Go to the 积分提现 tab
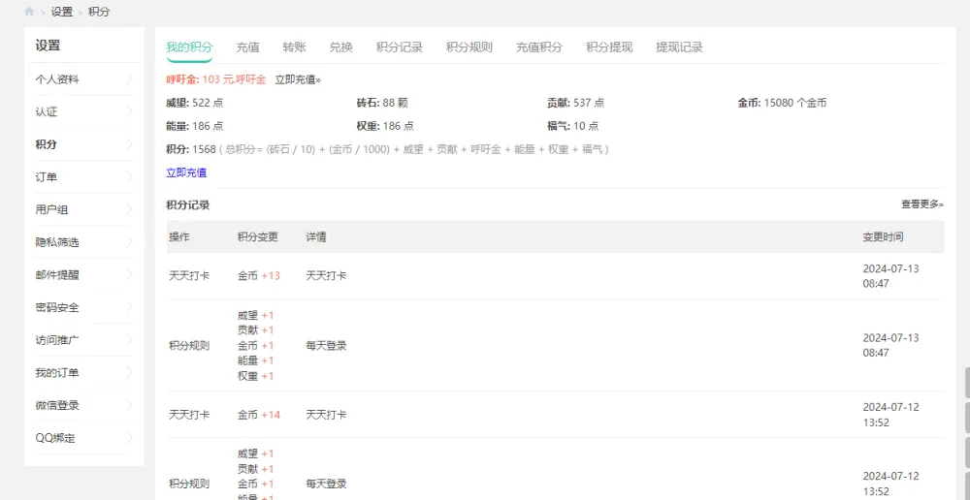970x500 pixels. [x=608, y=47]
